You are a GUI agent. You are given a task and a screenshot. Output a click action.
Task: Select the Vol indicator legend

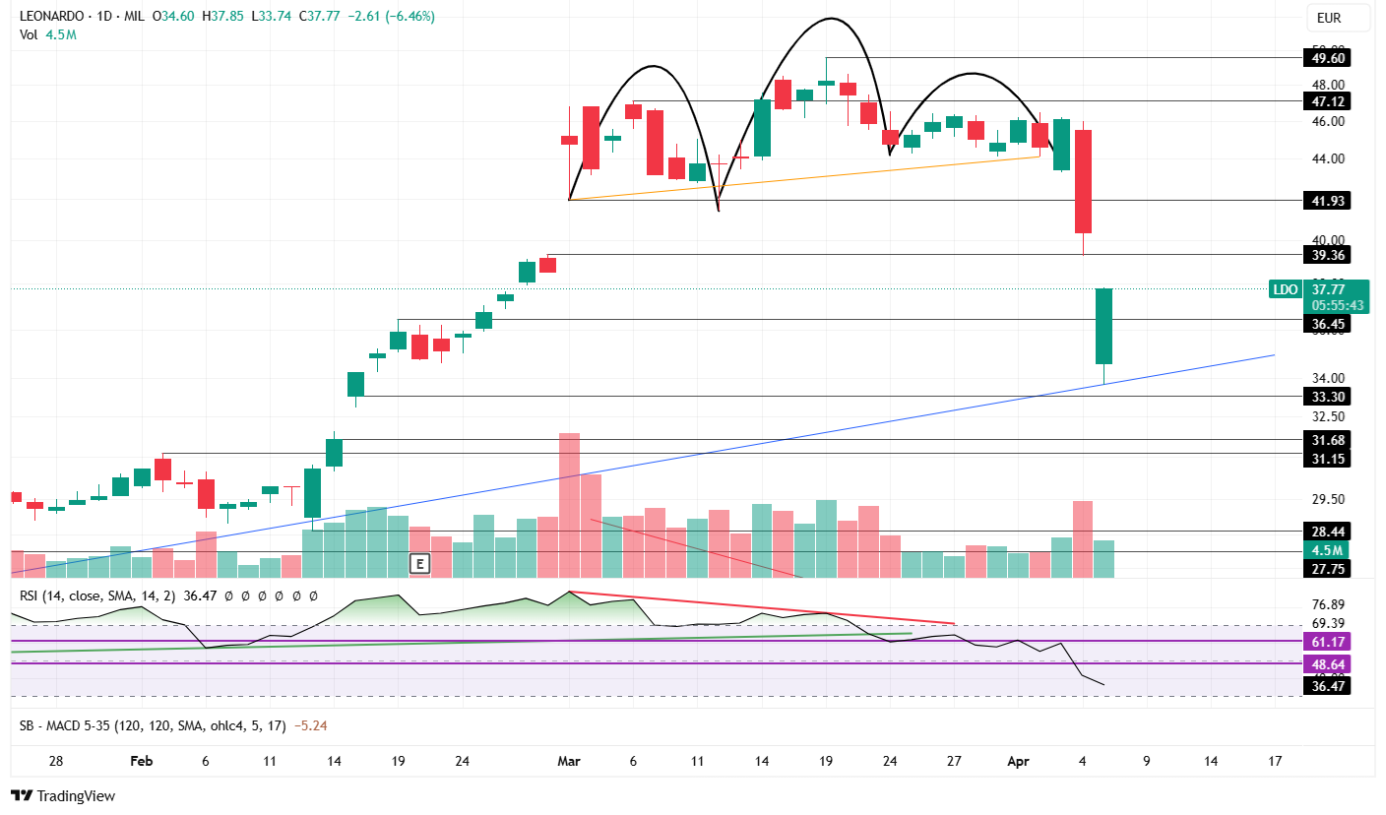48,34
